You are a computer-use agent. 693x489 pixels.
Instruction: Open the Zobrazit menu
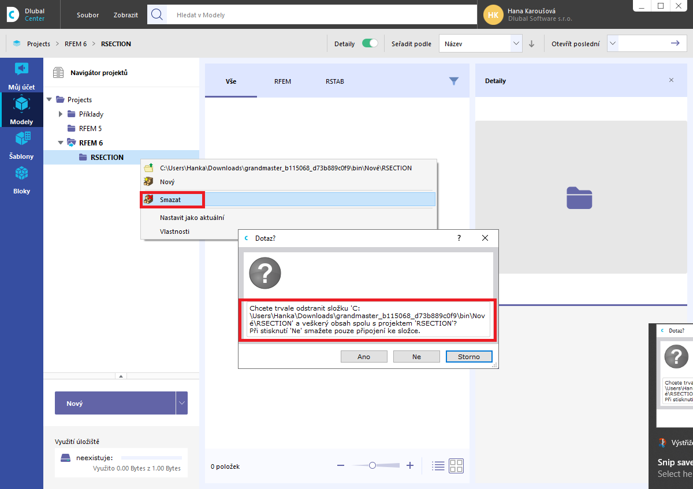click(126, 15)
